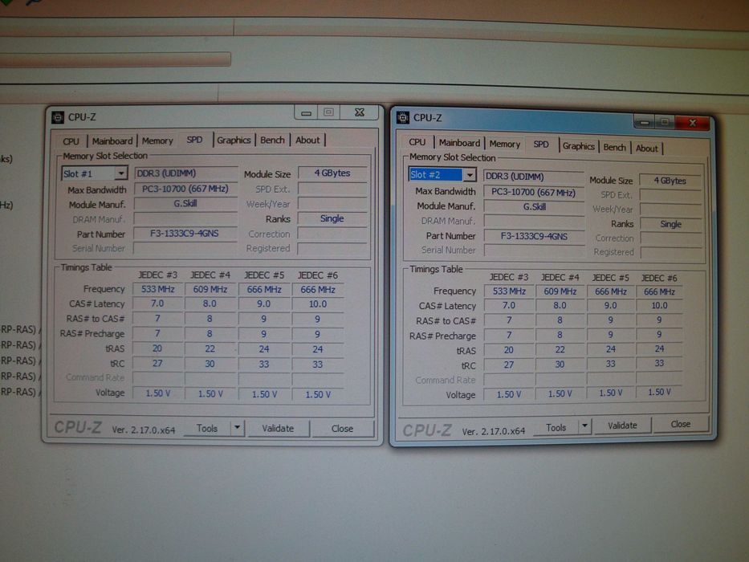Click JEDEC #3 tRC value 27 in right window
The height and width of the screenshot is (562, 749).
(509, 364)
